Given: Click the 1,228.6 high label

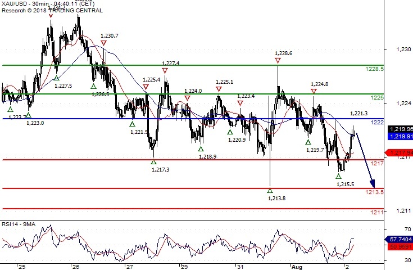Looking at the screenshot, I should tap(283, 53).
